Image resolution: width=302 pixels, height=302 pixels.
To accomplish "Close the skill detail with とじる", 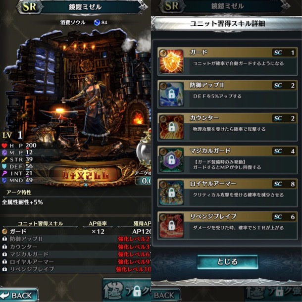I will [227, 262].
